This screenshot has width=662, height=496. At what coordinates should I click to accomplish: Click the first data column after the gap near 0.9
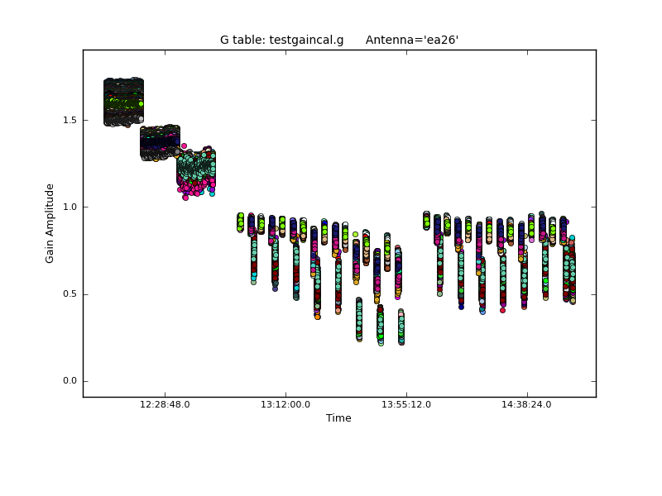240,222
